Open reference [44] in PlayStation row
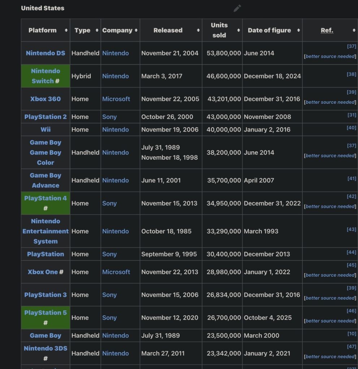The image size is (358, 369). pyautogui.click(x=351, y=252)
